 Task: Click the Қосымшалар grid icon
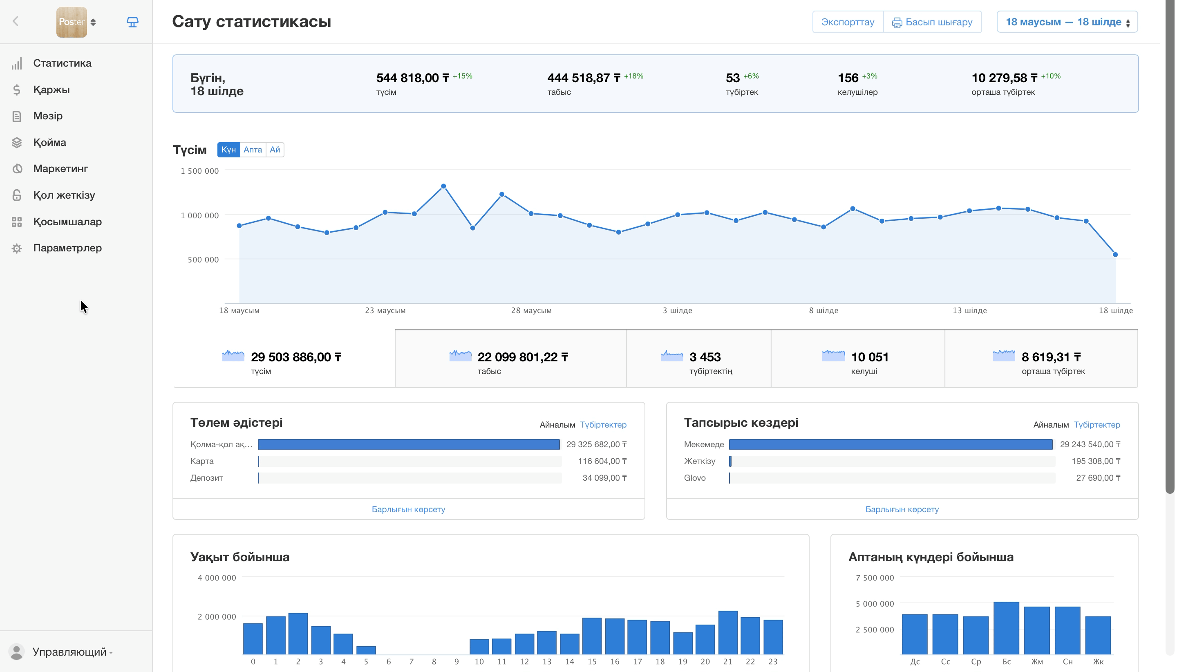(x=17, y=222)
